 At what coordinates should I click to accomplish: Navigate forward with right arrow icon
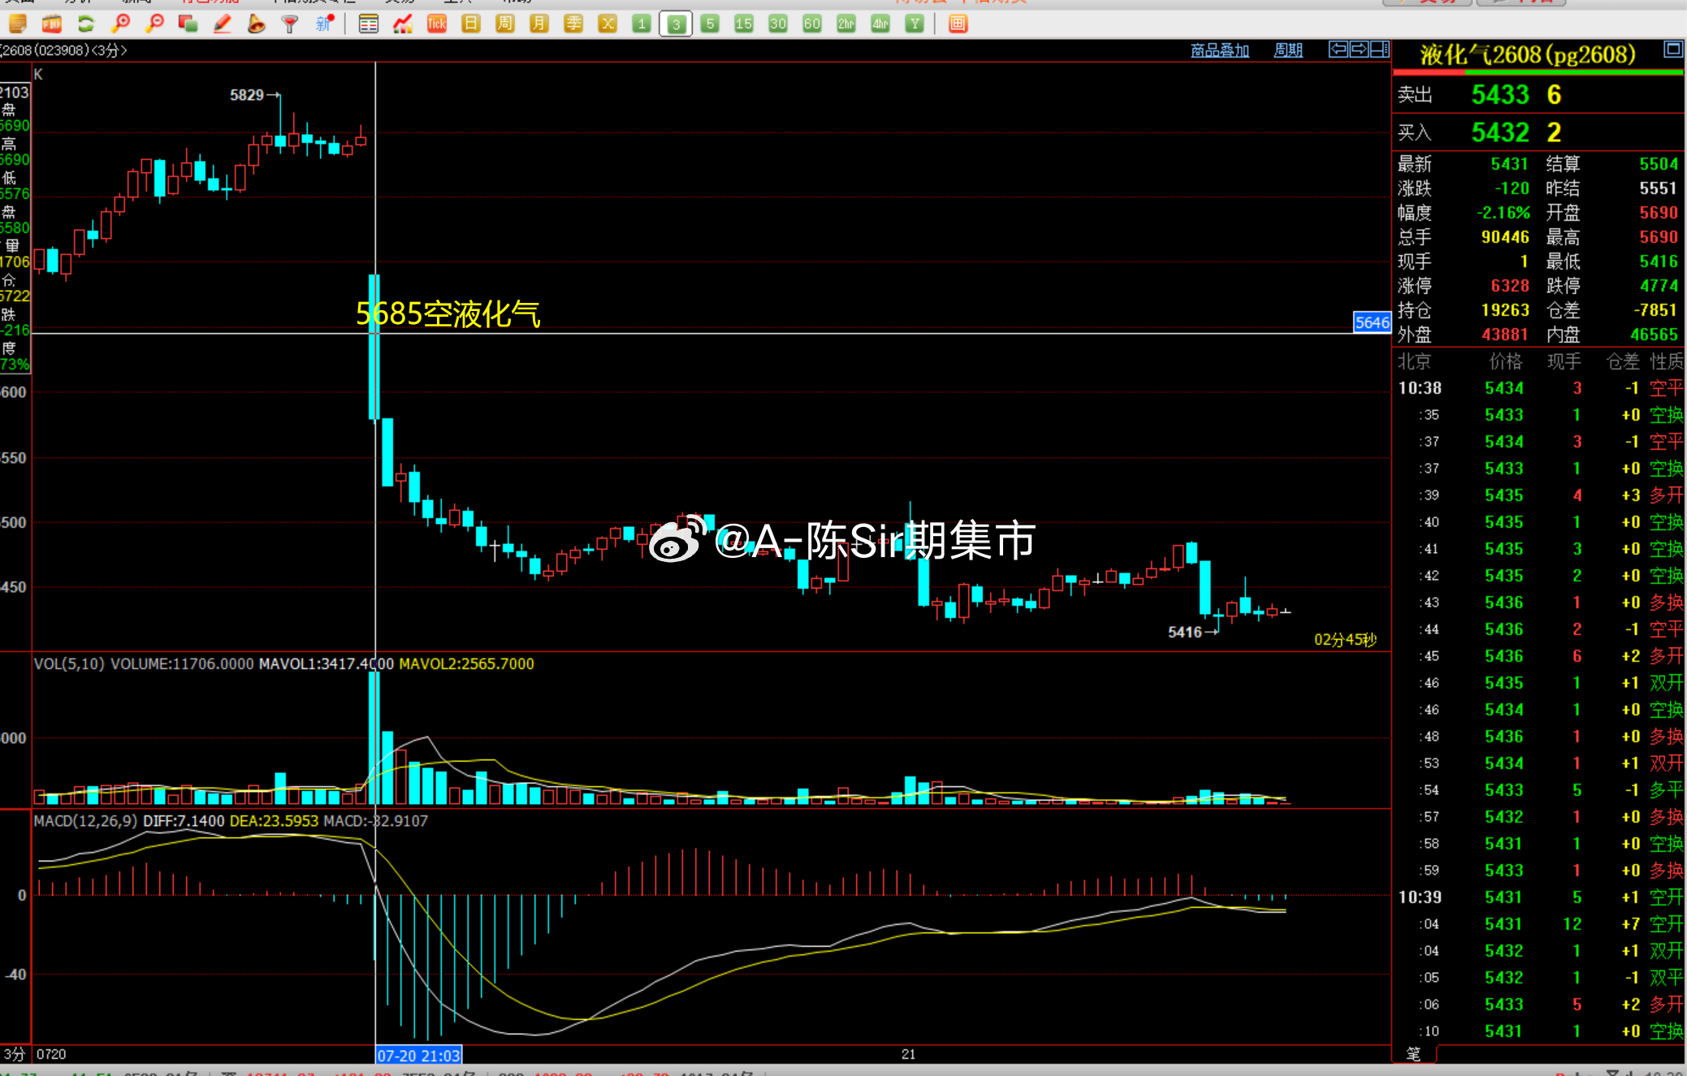(x=1359, y=50)
